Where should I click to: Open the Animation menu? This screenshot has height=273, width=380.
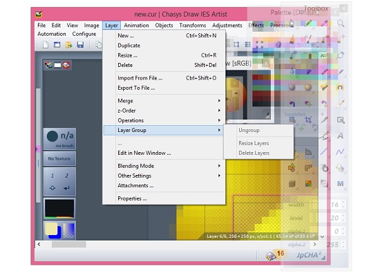pyautogui.click(x=136, y=25)
